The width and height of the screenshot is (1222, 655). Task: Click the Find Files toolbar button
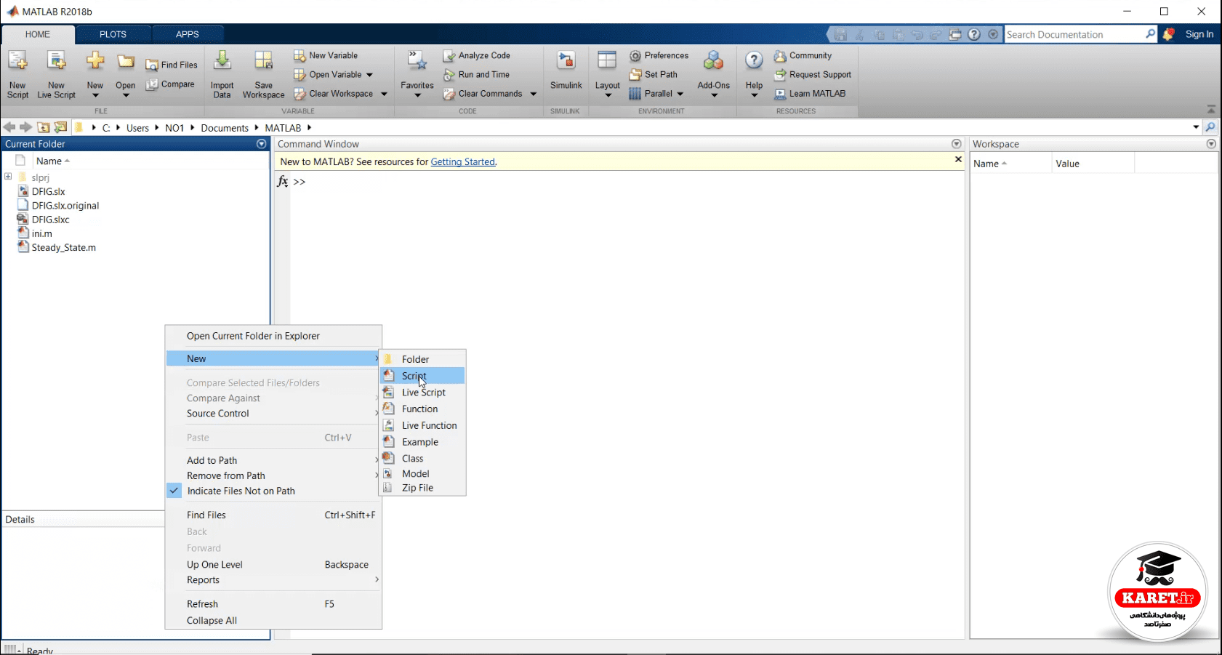click(x=172, y=65)
